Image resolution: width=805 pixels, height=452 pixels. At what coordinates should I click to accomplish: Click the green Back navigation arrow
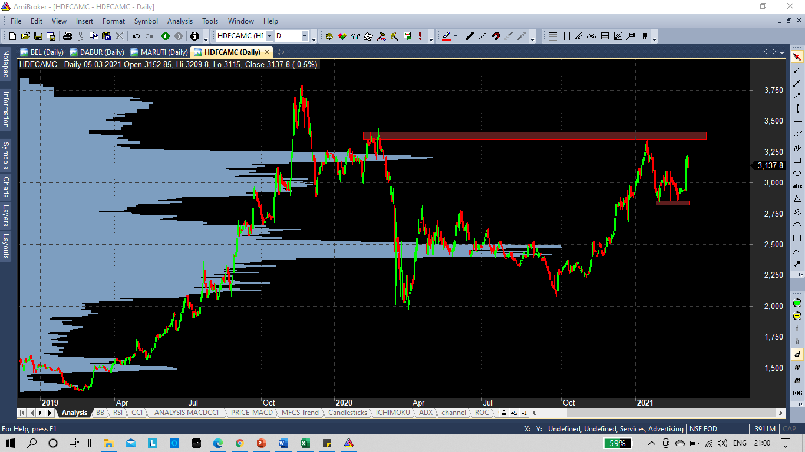(166, 36)
